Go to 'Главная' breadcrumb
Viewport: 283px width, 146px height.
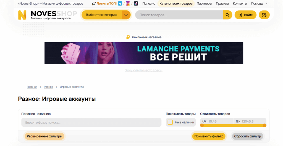pos(32,87)
